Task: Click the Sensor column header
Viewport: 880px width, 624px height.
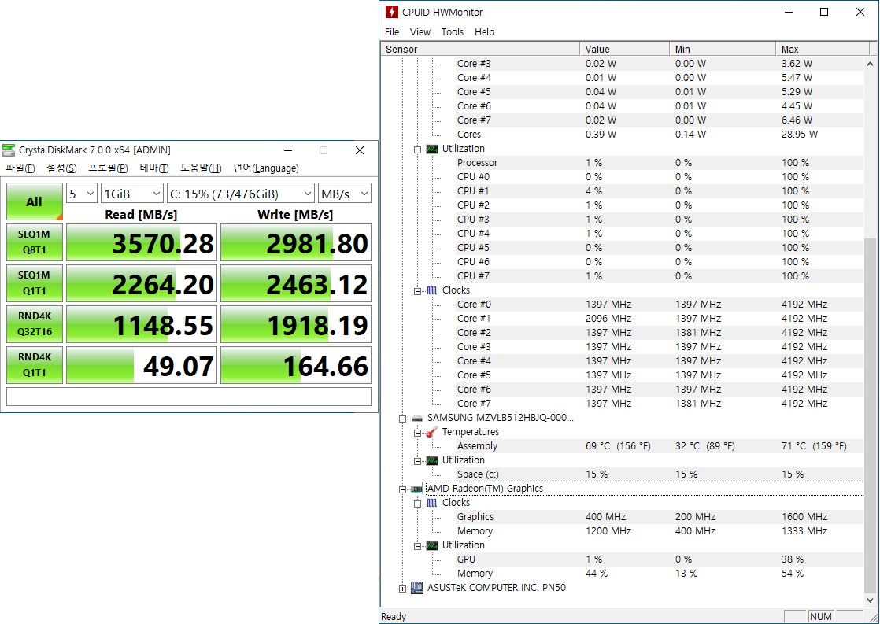Action: 480,50
